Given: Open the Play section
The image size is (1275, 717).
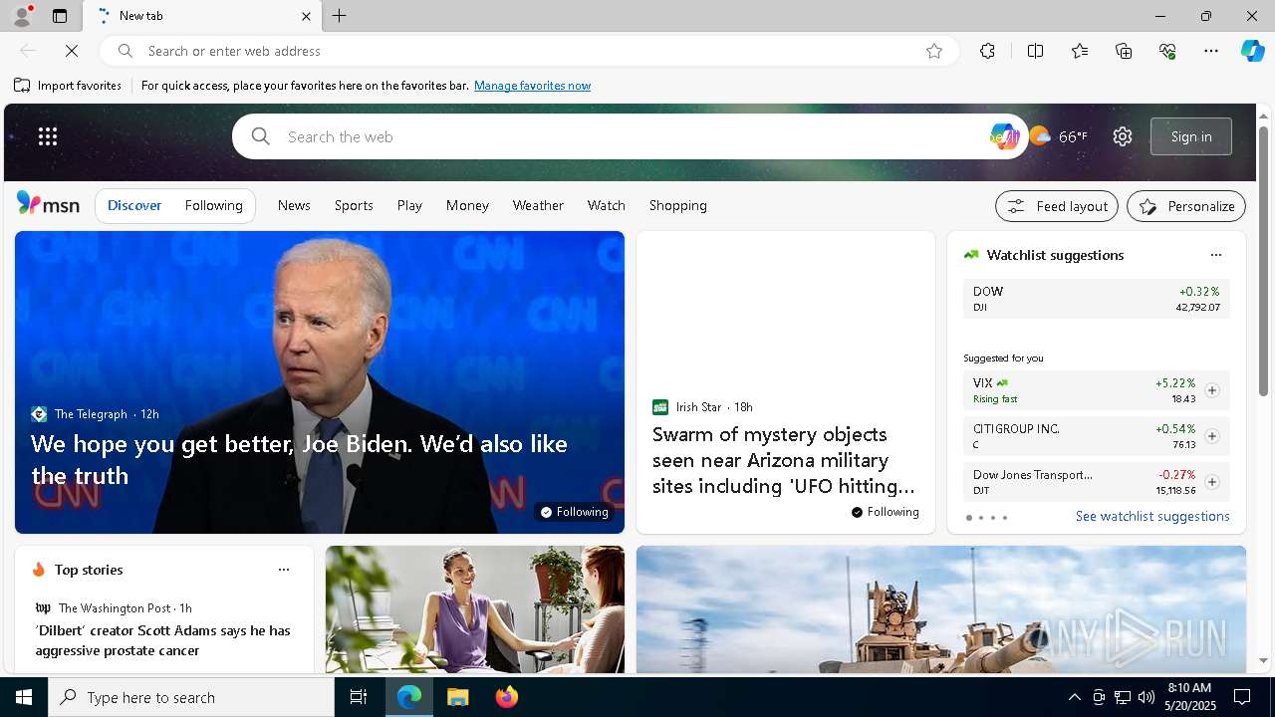Looking at the screenshot, I should [409, 205].
